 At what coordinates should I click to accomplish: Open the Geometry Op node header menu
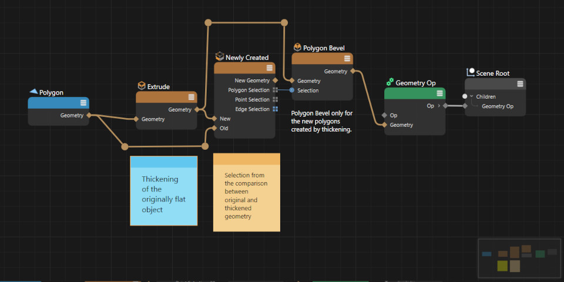click(x=439, y=94)
